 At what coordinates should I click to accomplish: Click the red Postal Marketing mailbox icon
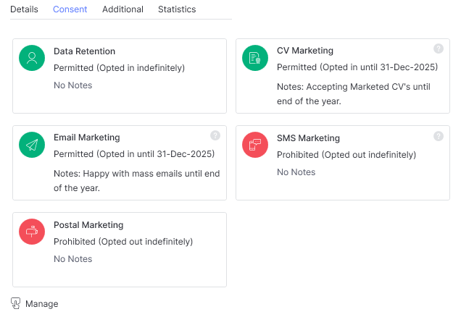[32, 232]
